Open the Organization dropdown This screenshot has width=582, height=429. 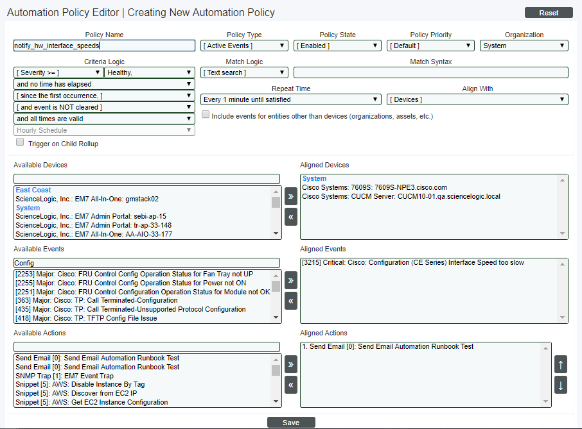tap(524, 46)
